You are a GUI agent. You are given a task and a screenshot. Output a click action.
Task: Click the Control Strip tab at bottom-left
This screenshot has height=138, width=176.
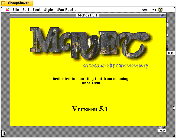click(4, 133)
